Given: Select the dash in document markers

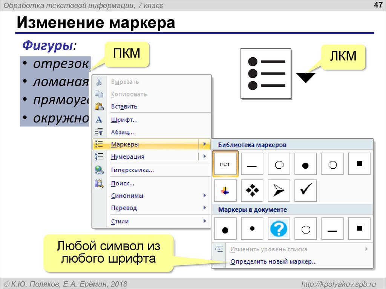Looking at the screenshot, I should 332,228.
